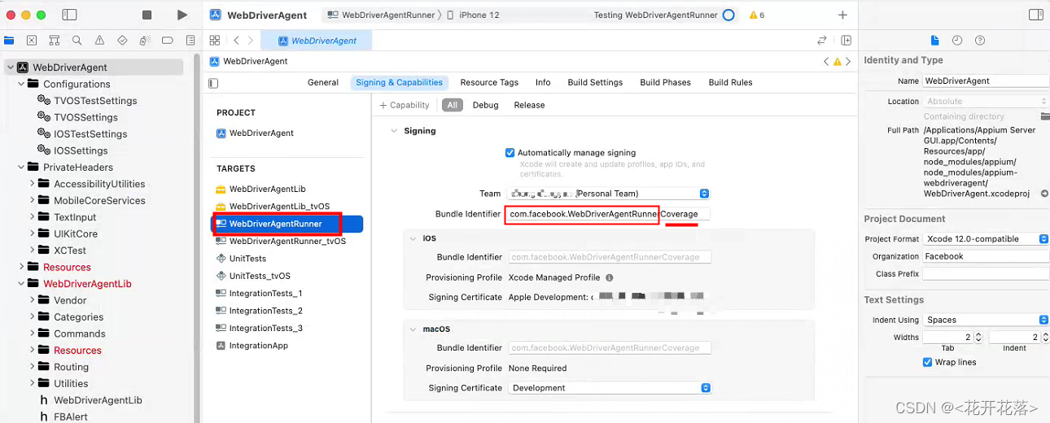Toggle Automatically manage signing
The width and height of the screenshot is (1050, 423).
(x=510, y=152)
